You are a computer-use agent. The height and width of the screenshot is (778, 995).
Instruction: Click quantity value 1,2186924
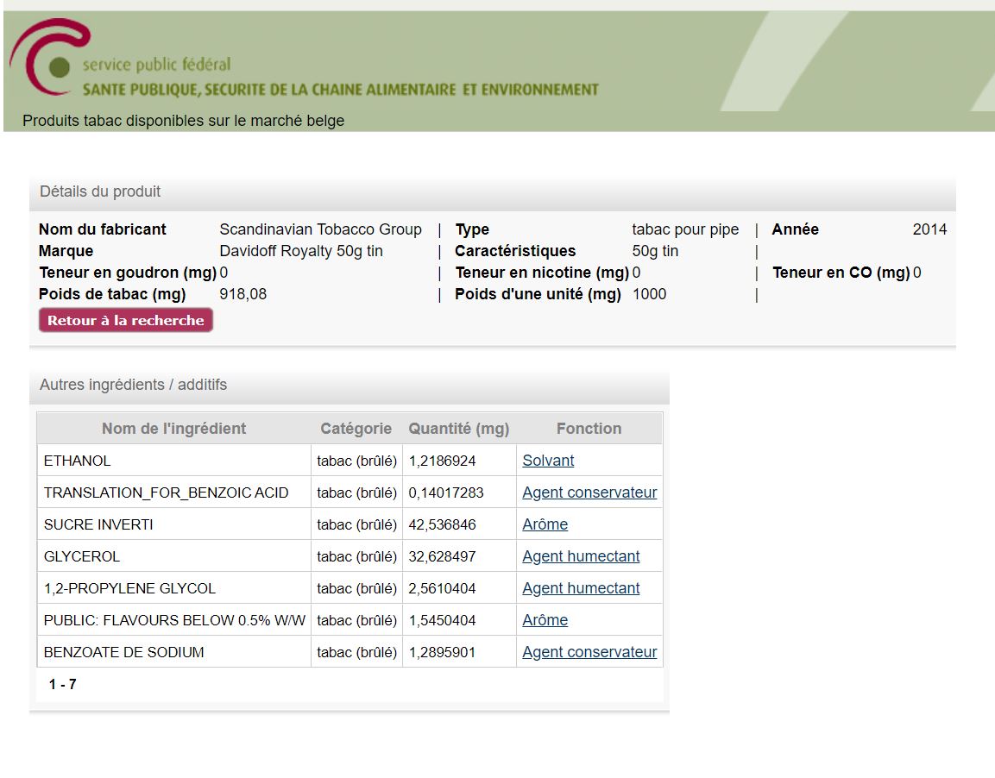[x=443, y=461]
